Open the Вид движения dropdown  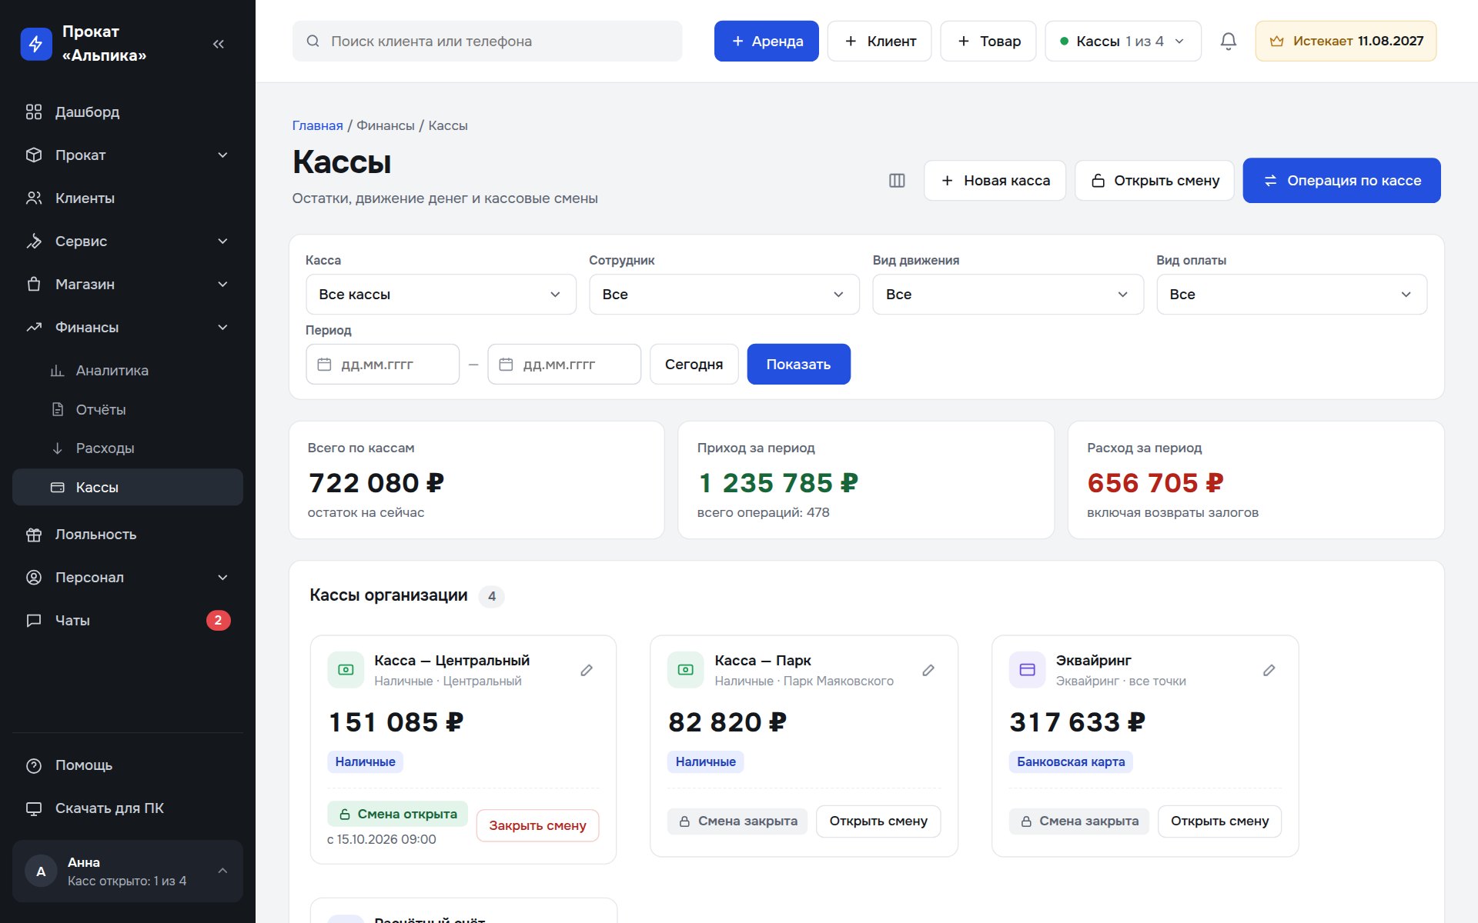coord(1008,294)
